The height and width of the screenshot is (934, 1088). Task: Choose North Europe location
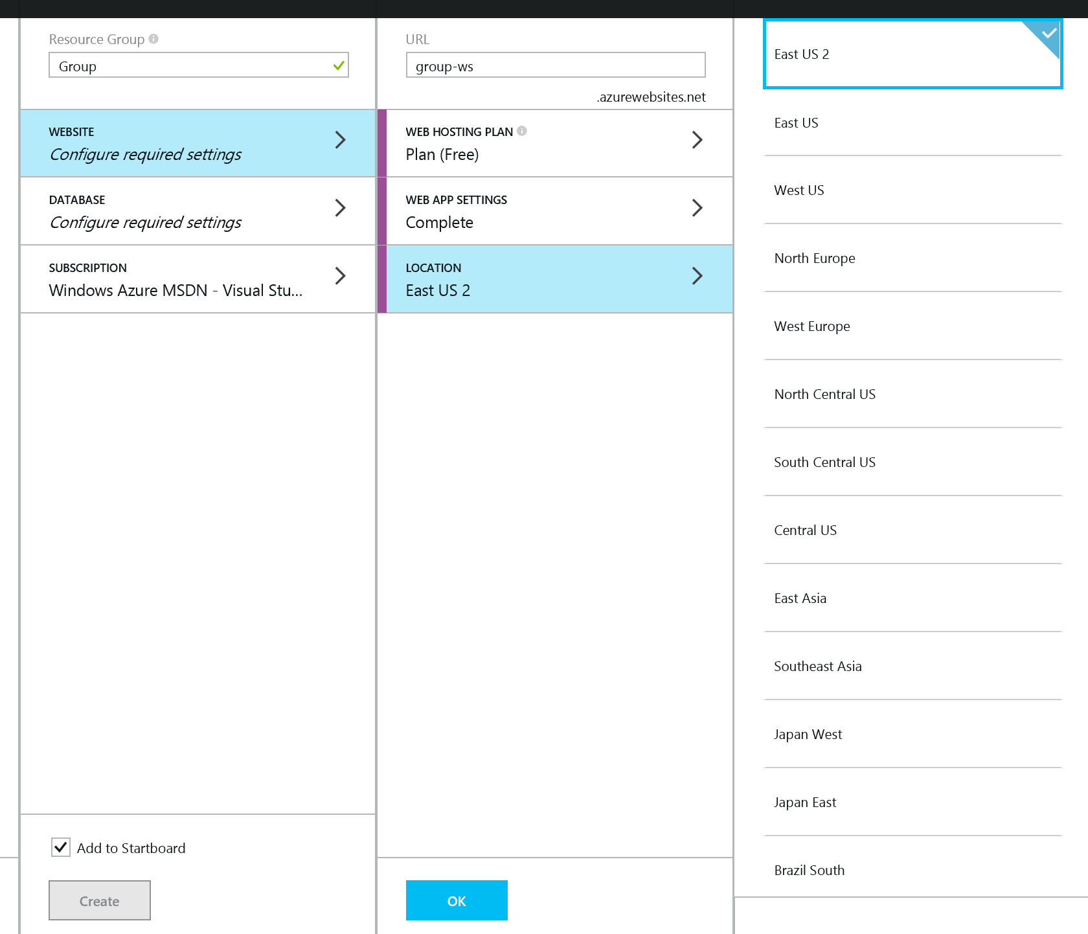pyautogui.click(x=913, y=258)
